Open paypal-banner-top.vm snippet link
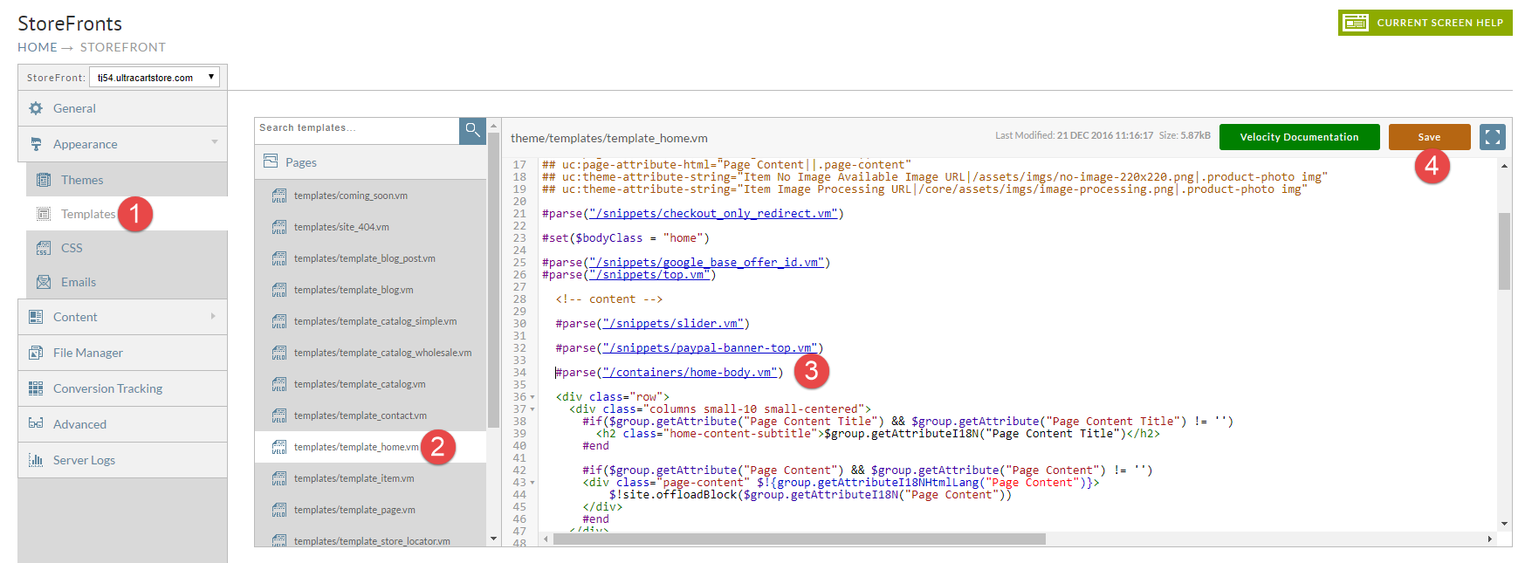Viewport: 1525px width, 563px height. tap(709, 348)
